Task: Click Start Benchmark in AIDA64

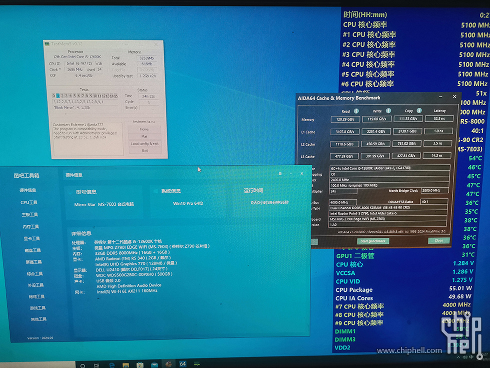Action: pyautogui.click(x=373, y=241)
